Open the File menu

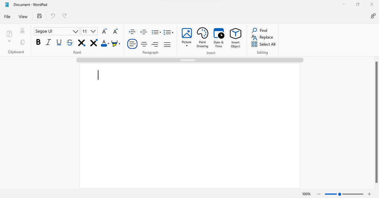coord(7,16)
